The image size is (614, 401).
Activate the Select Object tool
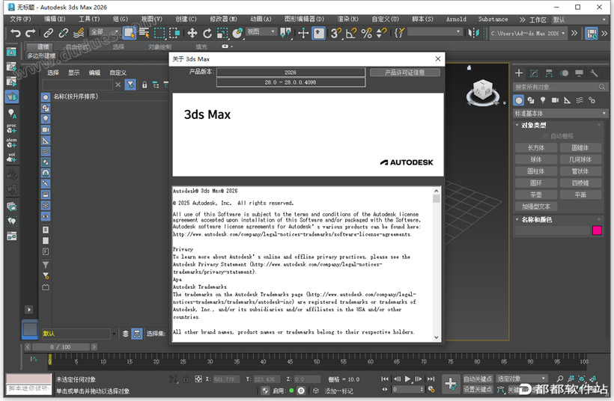coord(129,33)
